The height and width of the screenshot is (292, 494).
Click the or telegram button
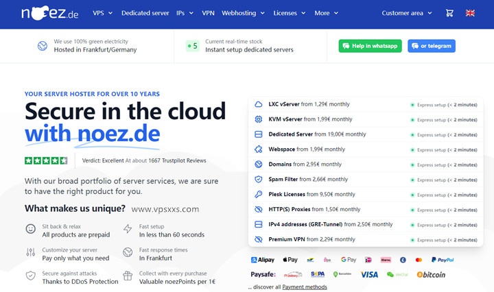point(432,46)
